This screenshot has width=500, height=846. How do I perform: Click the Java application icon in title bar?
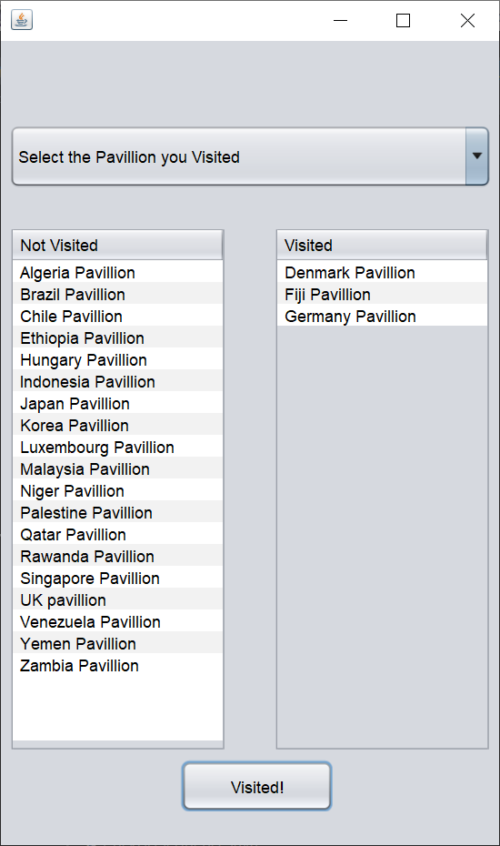point(22,21)
